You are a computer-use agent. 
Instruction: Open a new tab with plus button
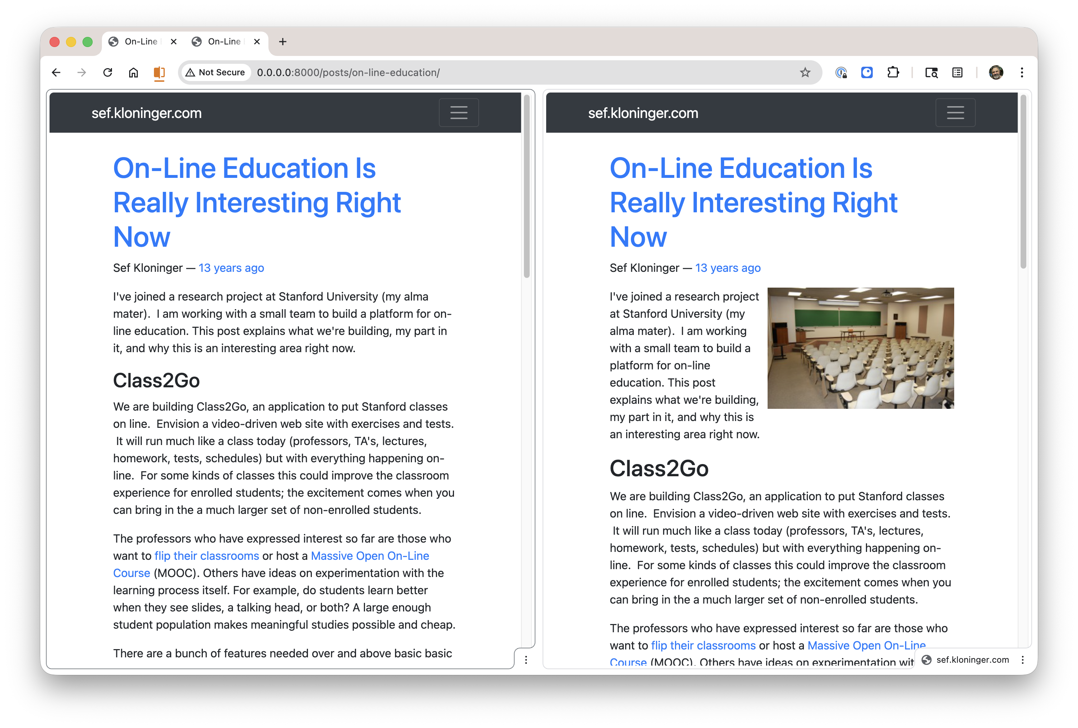(282, 42)
